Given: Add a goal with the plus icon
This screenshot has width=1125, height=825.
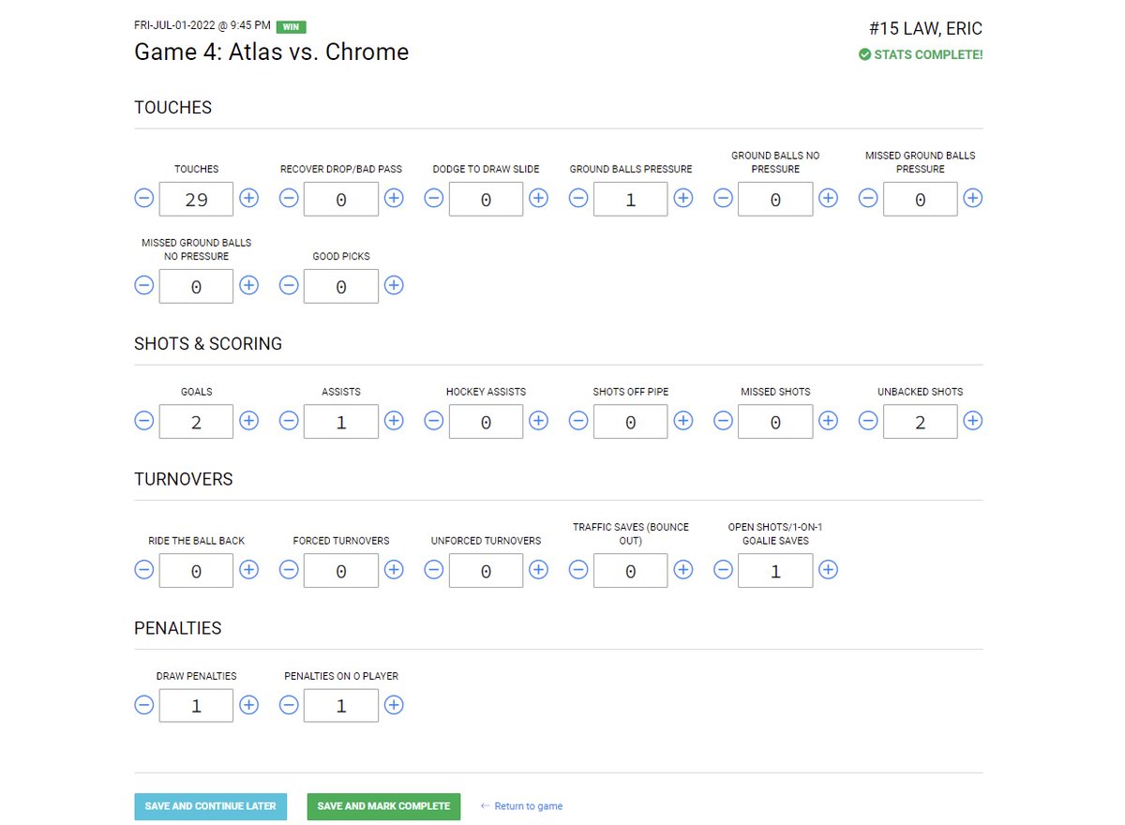Looking at the screenshot, I should [x=248, y=421].
